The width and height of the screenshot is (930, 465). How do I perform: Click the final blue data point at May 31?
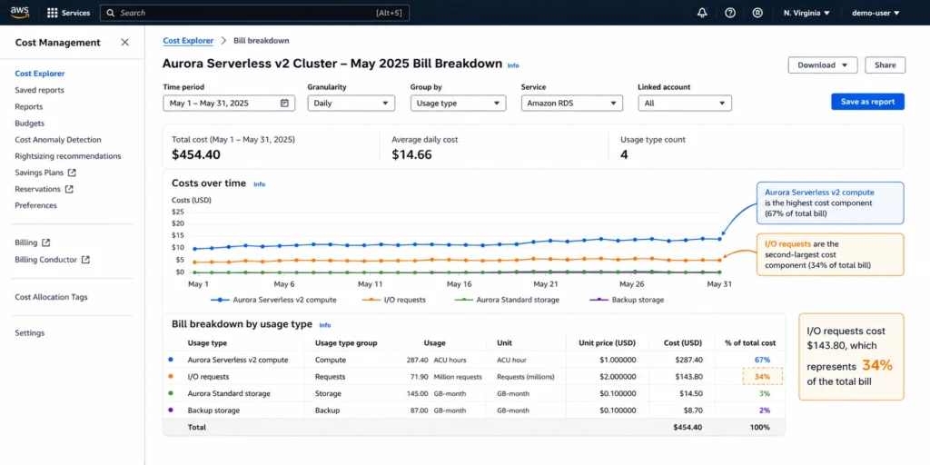pyautogui.click(x=719, y=239)
